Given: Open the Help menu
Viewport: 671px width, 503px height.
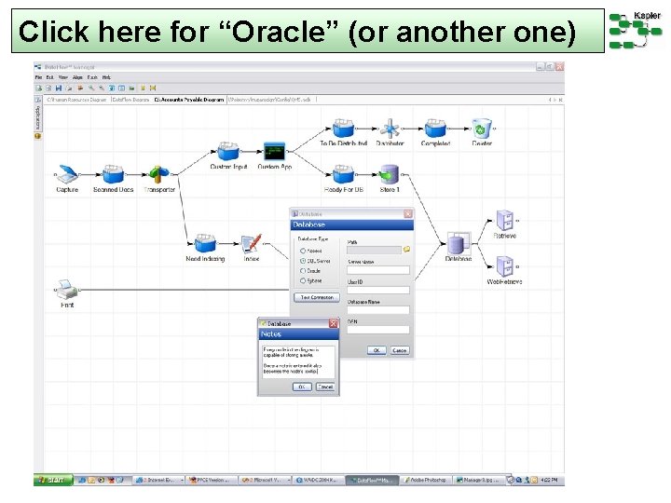Looking at the screenshot, I should [x=106, y=77].
